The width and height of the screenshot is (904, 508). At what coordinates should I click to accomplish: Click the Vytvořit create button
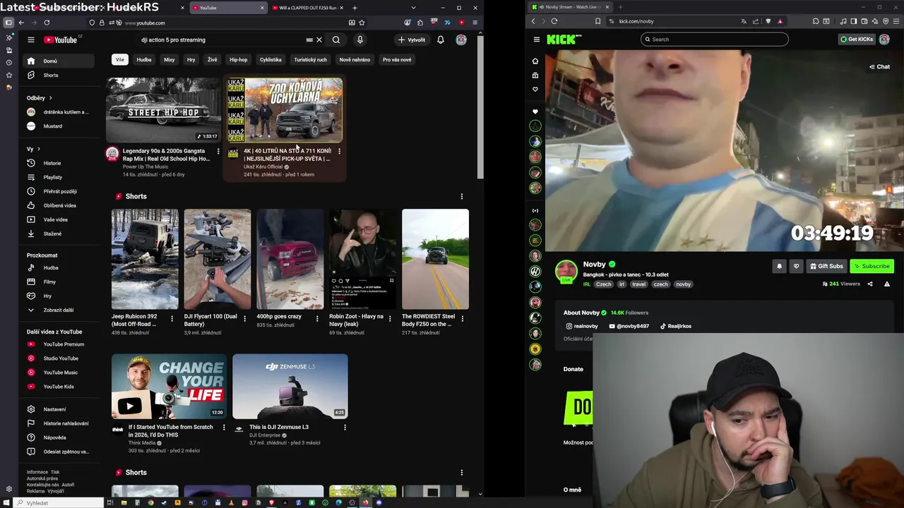tap(412, 40)
